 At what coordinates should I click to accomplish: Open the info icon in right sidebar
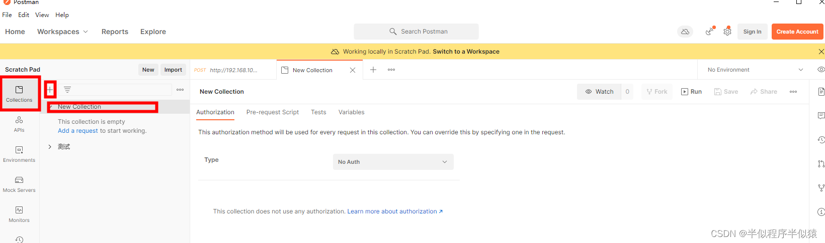[821, 212]
